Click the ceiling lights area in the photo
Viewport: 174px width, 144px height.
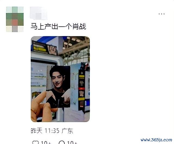point(72,42)
